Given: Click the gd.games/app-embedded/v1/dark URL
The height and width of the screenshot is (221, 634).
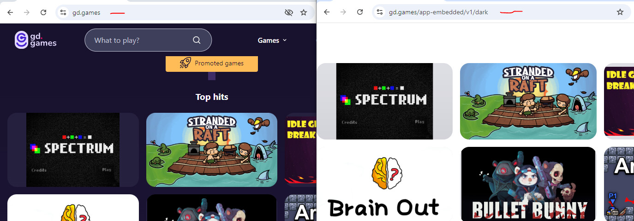Looking at the screenshot, I should [438, 12].
